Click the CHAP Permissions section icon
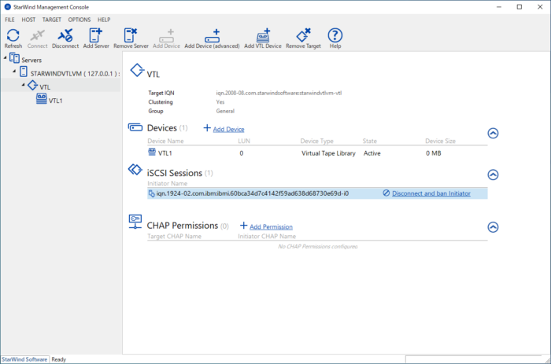Image resolution: width=551 pixels, height=364 pixels. tap(135, 222)
